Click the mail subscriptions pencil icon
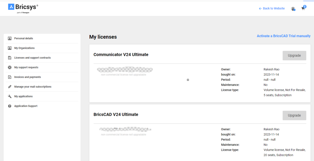Viewport: 314px width, 161px height. coord(10,87)
